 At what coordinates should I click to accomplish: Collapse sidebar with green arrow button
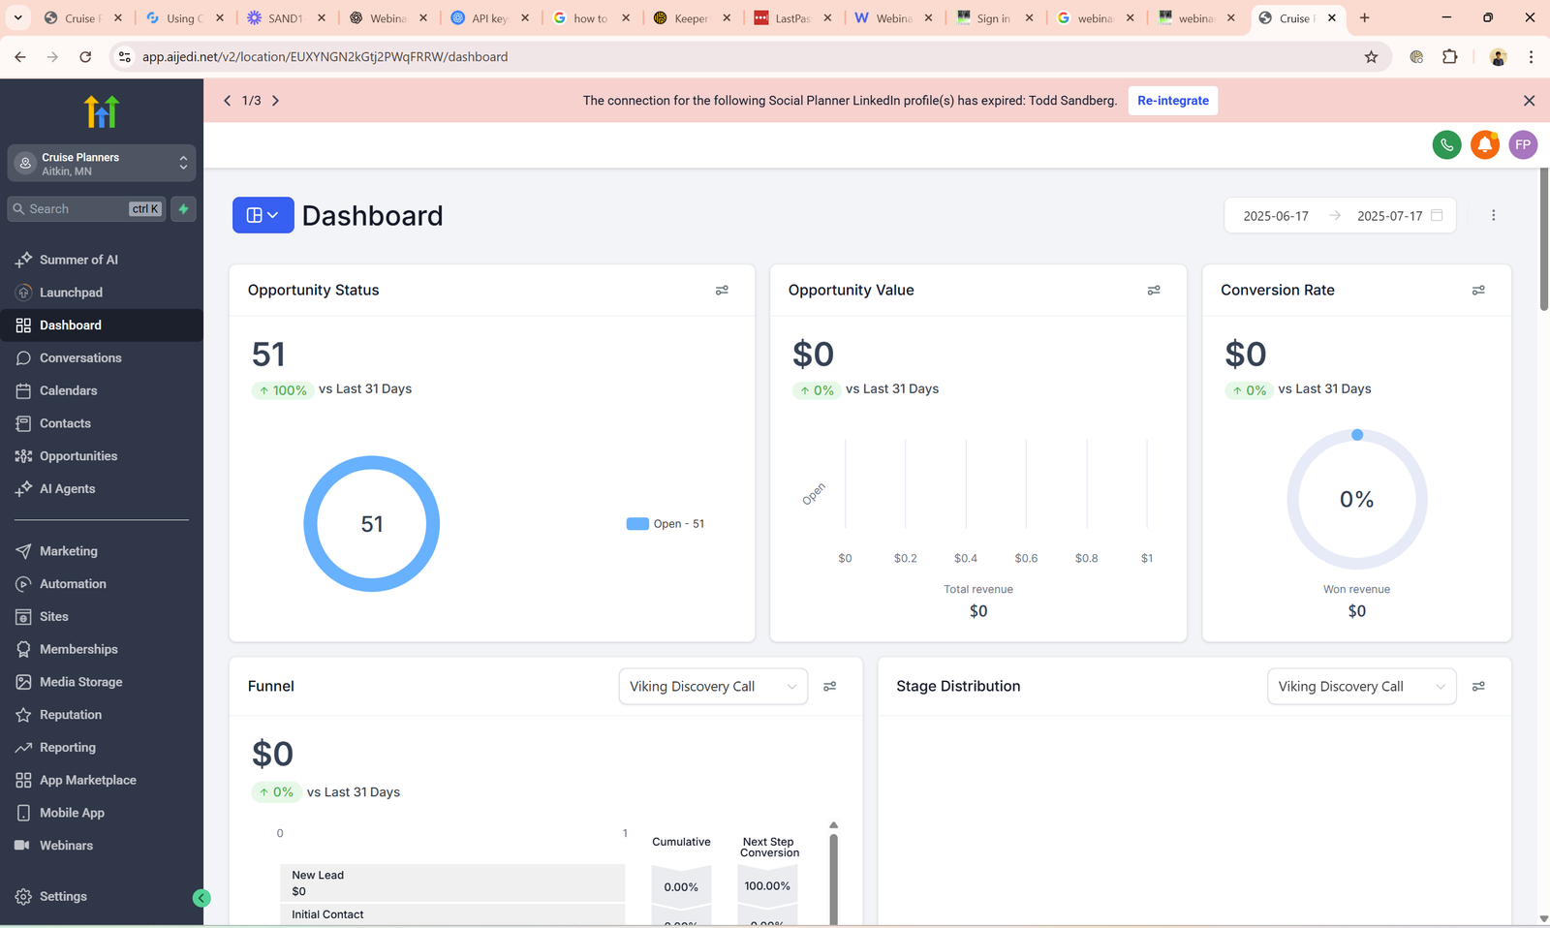coord(201,898)
